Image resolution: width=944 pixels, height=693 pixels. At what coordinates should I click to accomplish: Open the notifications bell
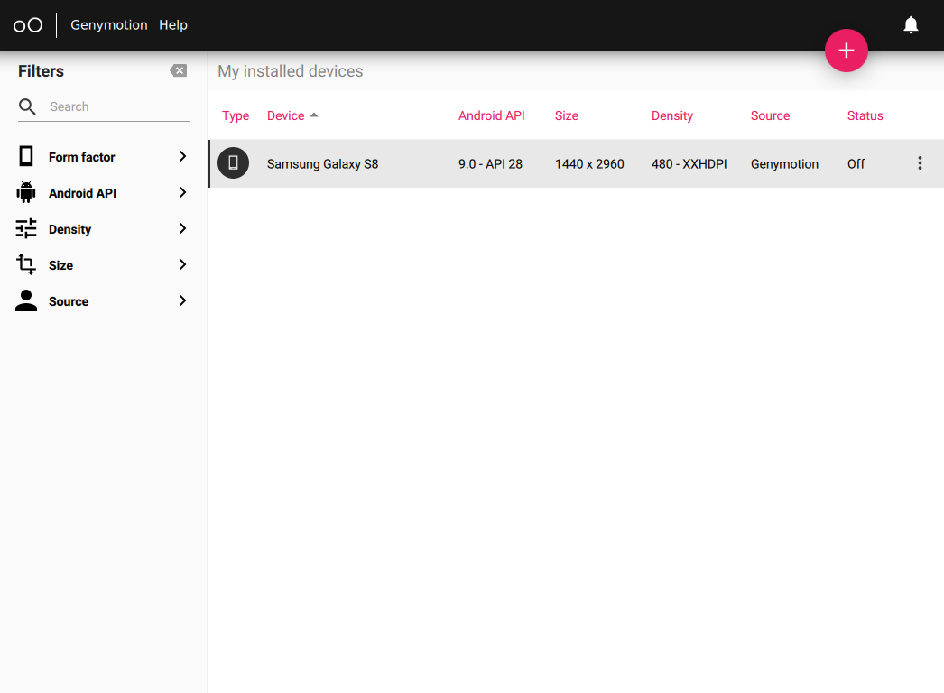911,24
